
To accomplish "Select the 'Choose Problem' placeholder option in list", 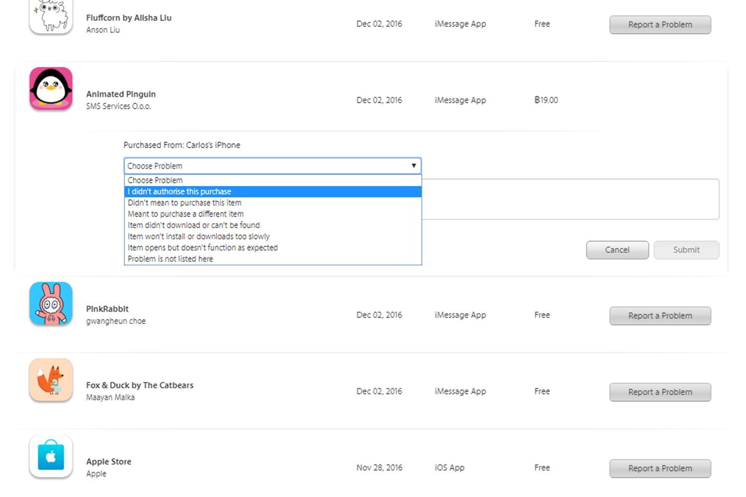I will click(273, 180).
